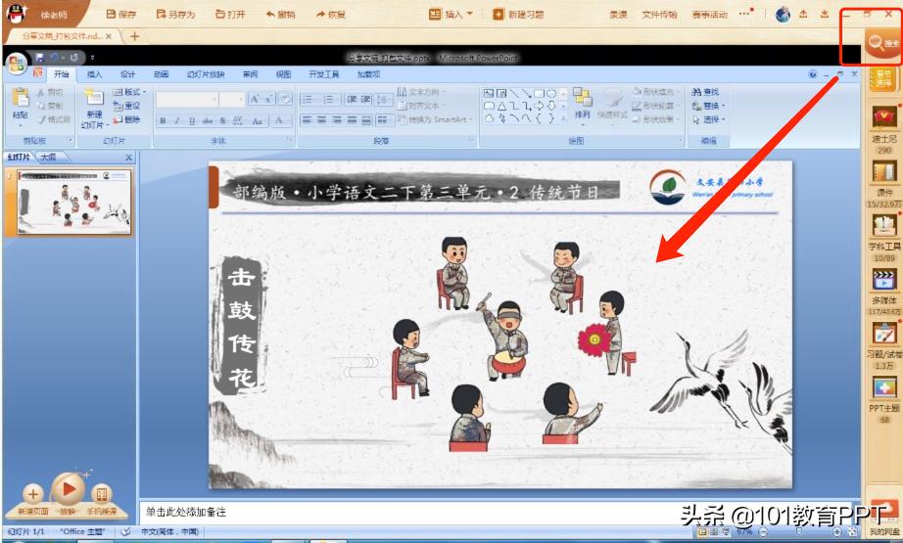Screen dimensions: 903x543
Task: Click the download arrow icon in top bar
Action: pyautogui.click(x=824, y=15)
